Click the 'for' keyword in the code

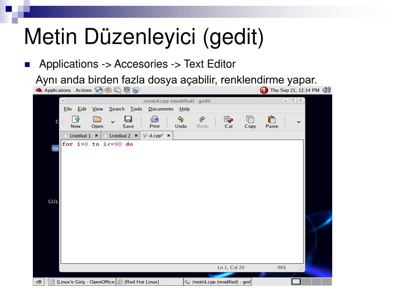click(67, 144)
